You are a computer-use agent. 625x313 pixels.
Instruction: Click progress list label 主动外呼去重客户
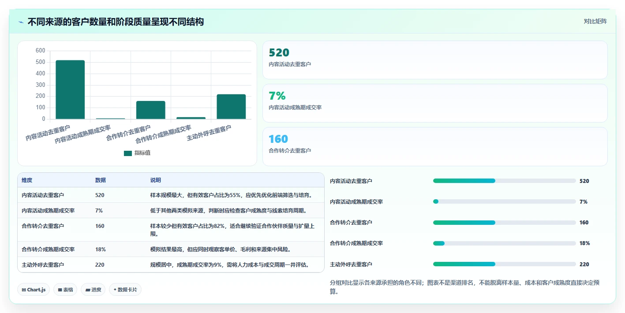[351, 264]
